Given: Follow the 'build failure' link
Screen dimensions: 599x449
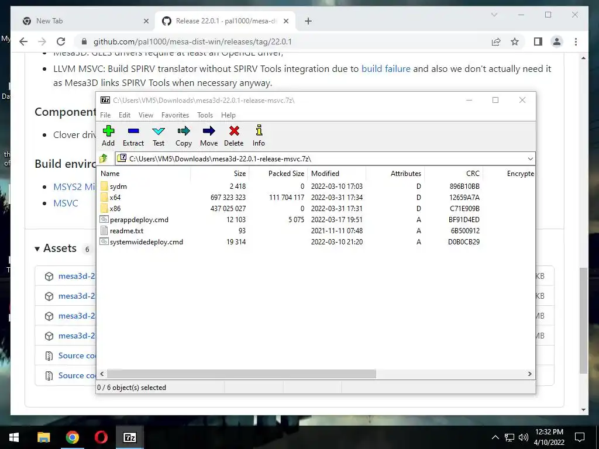Looking at the screenshot, I should 386,69.
